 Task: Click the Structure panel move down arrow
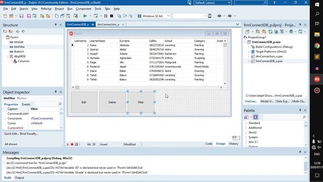click(x=23, y=31)
